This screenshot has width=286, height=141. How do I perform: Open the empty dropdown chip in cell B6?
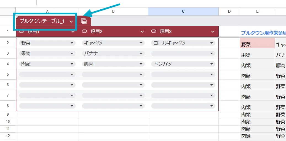click(113, 85)
